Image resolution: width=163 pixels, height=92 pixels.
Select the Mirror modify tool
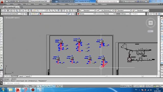tap(162, 24)
